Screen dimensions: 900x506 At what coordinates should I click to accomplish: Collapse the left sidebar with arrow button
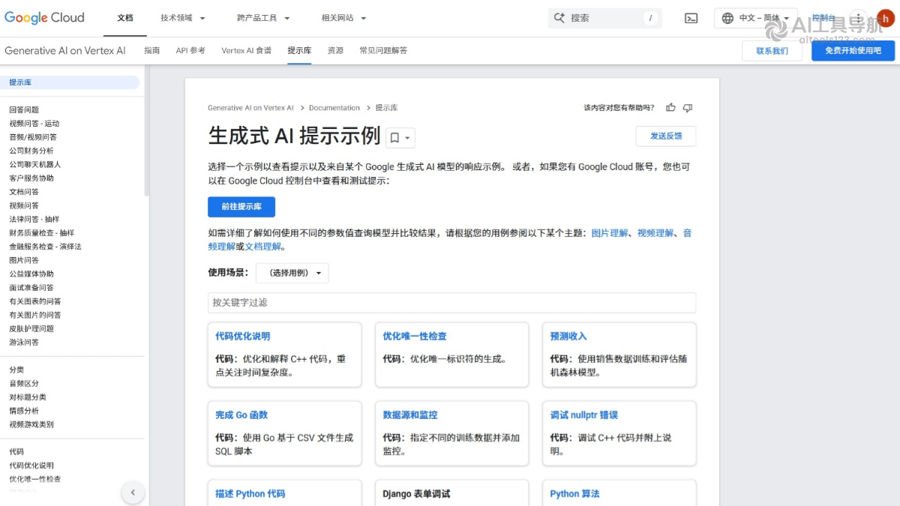(x=133, y=493)
